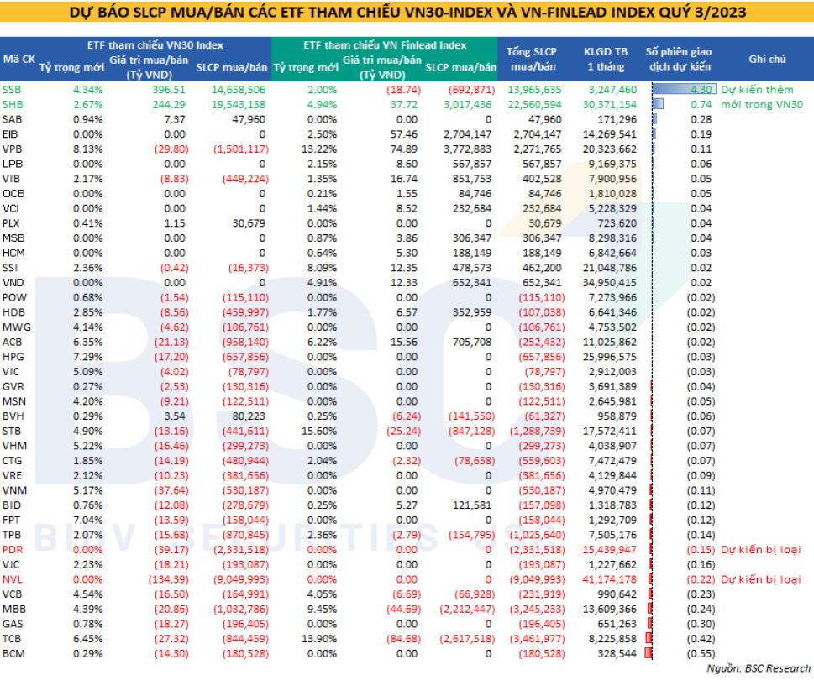Click the (134.39) value in NVL row
Image resolution: width=814 pixels, height=691 pixels.
pos(169,580)
